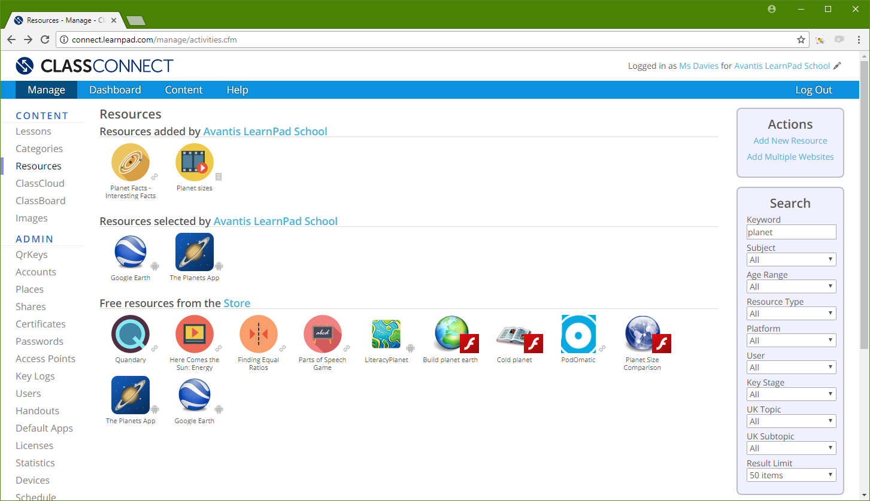870x501 pixels.
Task: Expand the UK Topic dropdown
Action: 792,421
